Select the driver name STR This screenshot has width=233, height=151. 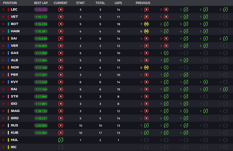coord(14,97)
